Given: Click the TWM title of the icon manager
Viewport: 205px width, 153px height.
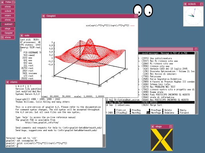Looking at the screenshot, I should [8, 2].
